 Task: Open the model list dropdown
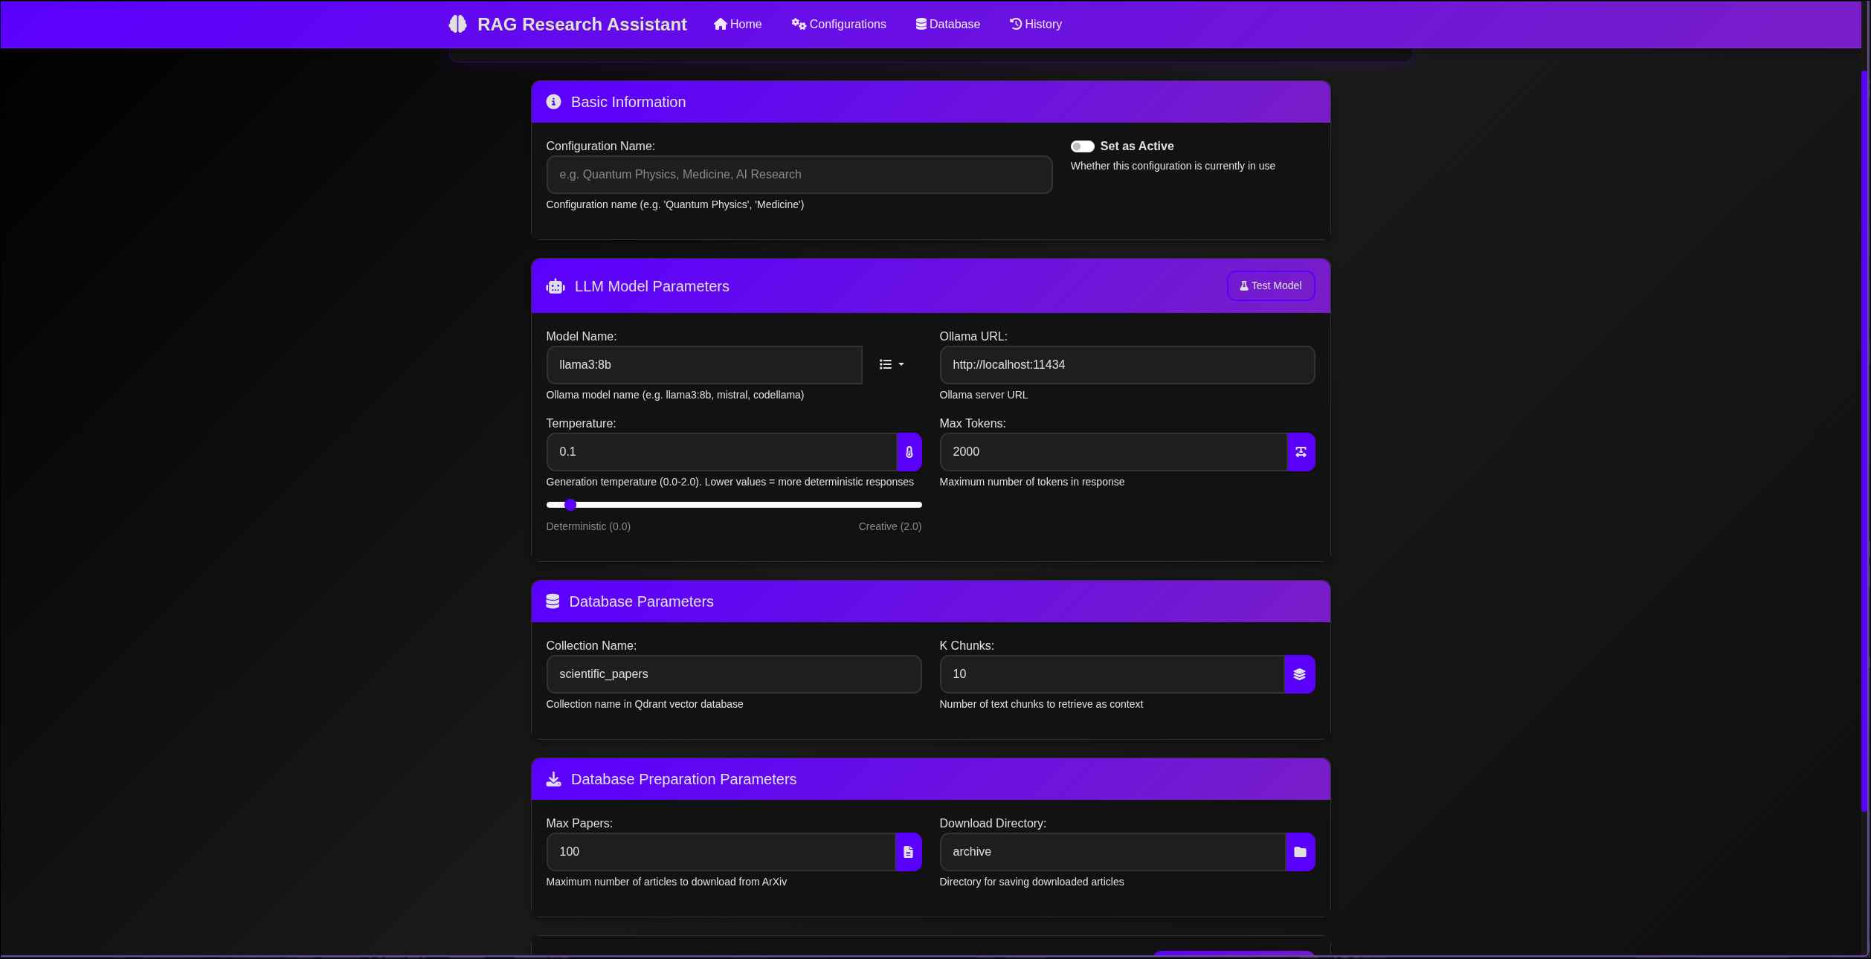coord(892,365)
